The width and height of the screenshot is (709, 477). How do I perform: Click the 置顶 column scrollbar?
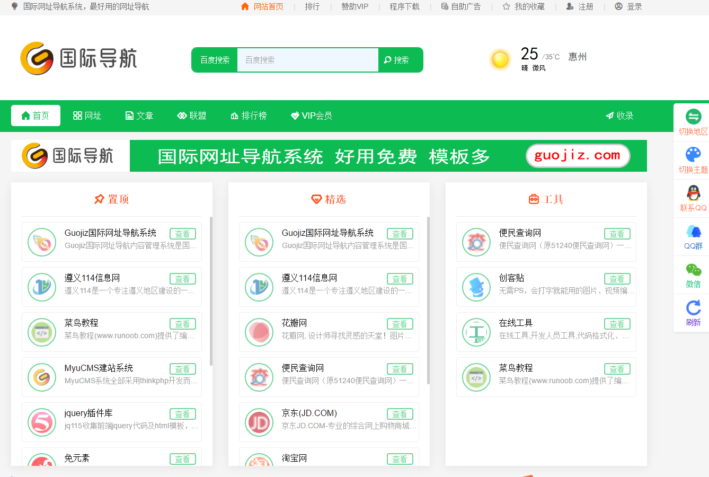pos(211,291)
